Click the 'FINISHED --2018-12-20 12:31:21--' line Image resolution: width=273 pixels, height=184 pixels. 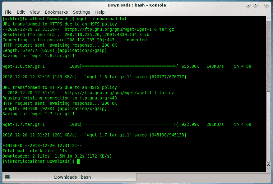pyautogui.click(x=42, y=145)
